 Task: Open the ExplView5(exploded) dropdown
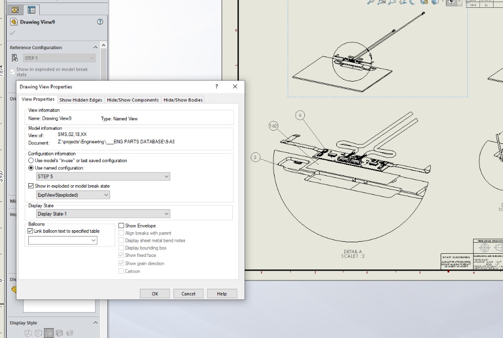click(73, 195)
